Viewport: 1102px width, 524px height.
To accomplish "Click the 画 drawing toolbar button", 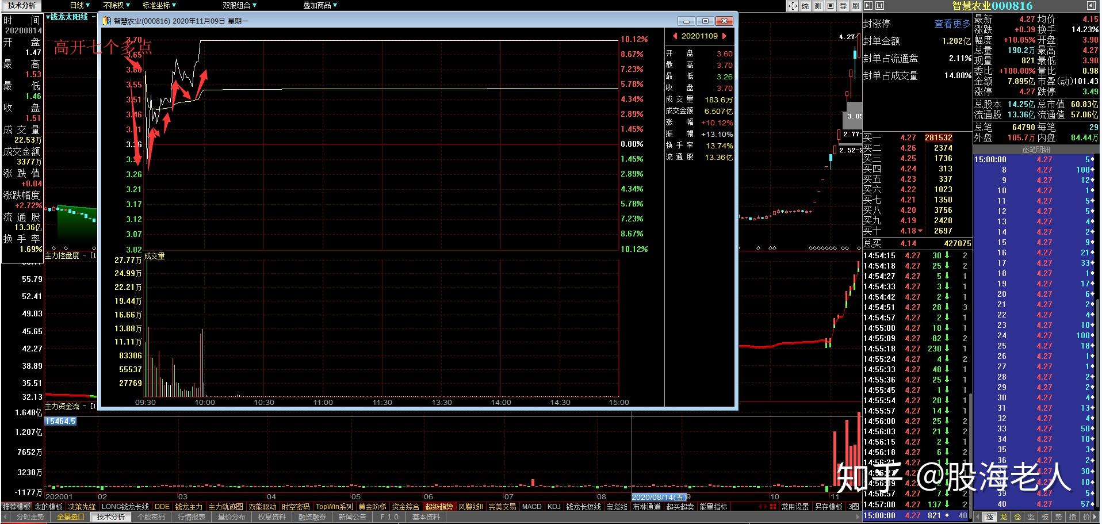I will tap(831, 6).
